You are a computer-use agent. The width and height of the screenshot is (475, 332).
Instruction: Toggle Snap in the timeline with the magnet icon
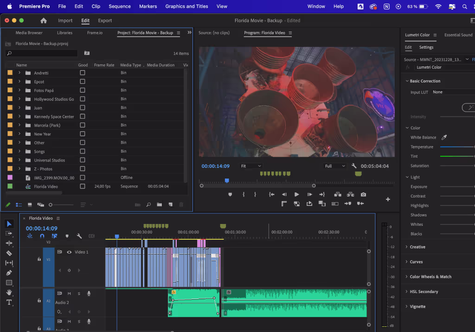pos(43,236)
